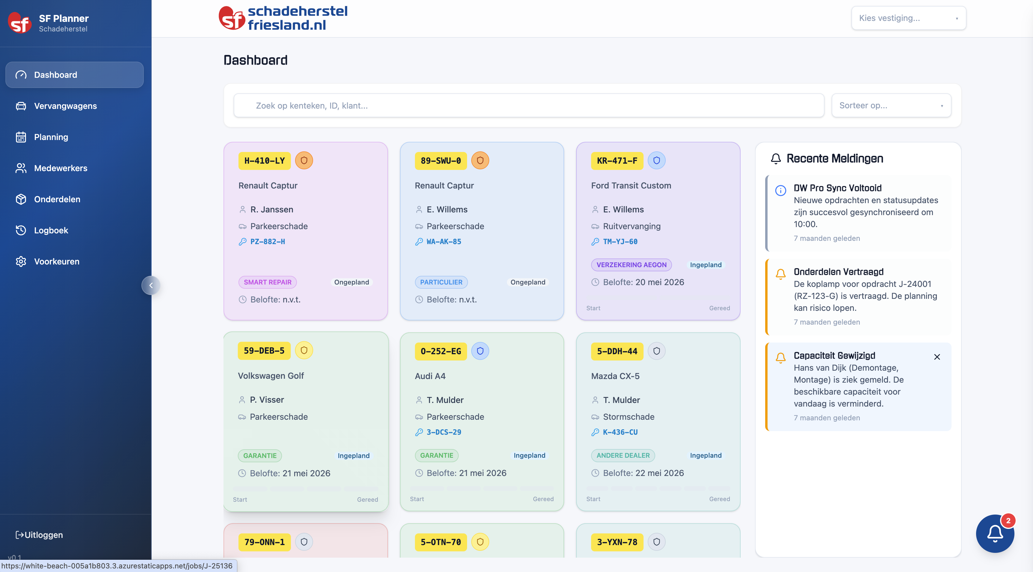Focus the Zoek op kenteken search field
Screen dimensions: 1033x572
pyautogui.click(x=528, y=105)
